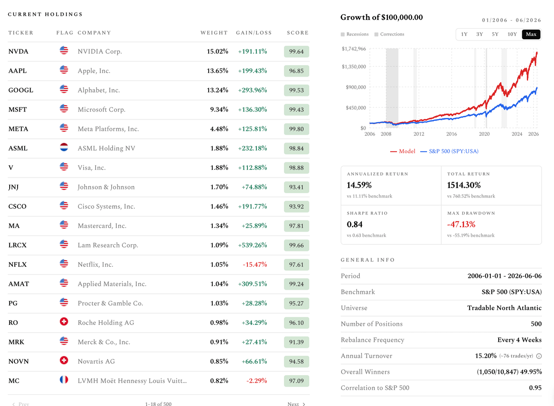The width and height of the screenshot is (554, 406).
Task: Click the 99.80 score badge for Meta
Action: (x=296, y=129)
